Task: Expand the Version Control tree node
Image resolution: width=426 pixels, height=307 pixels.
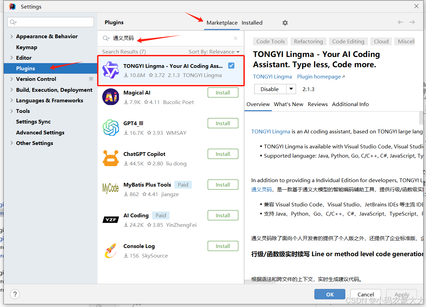Action: pos(12,79)
